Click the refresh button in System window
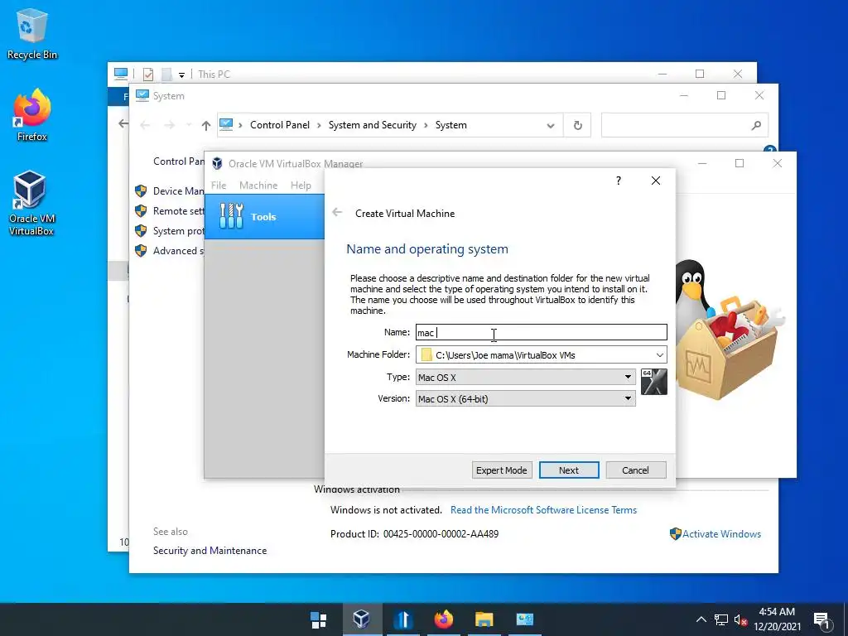This screenshot has width=848, height=636. tap(577, 126)
